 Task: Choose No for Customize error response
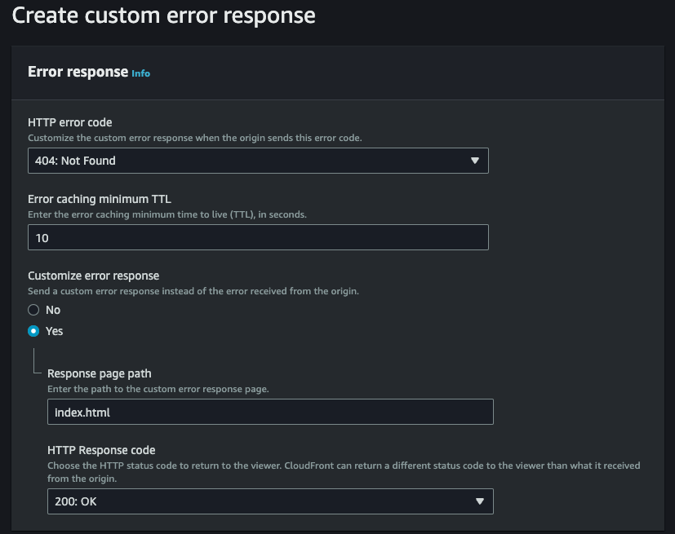click(33, 310)
